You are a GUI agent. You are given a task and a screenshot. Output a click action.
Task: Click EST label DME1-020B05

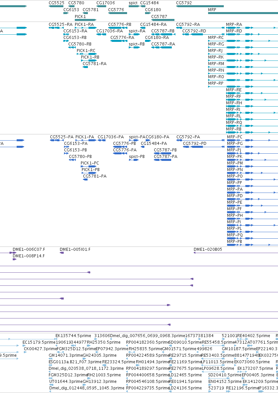[208, 249]
